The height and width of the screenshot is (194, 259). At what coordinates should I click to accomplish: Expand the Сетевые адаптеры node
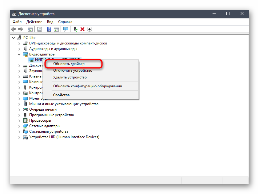[19, 126]
